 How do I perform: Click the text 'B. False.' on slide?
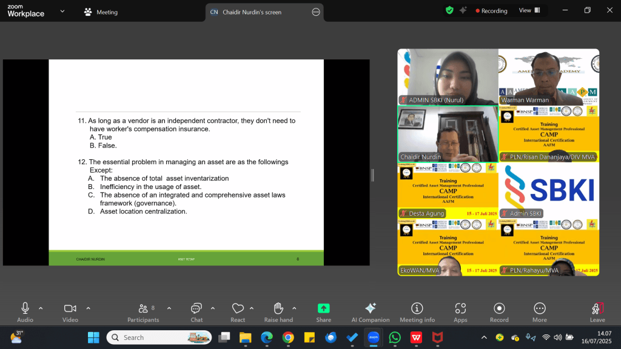tap(103, 145)
